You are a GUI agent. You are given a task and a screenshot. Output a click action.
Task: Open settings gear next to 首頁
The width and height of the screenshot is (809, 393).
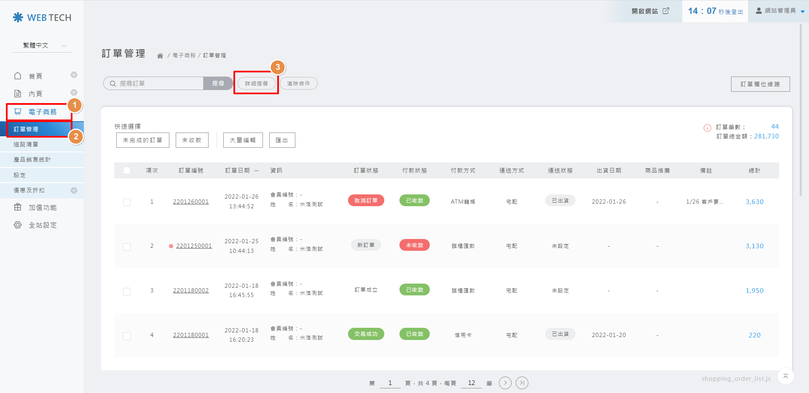[74, 75]
